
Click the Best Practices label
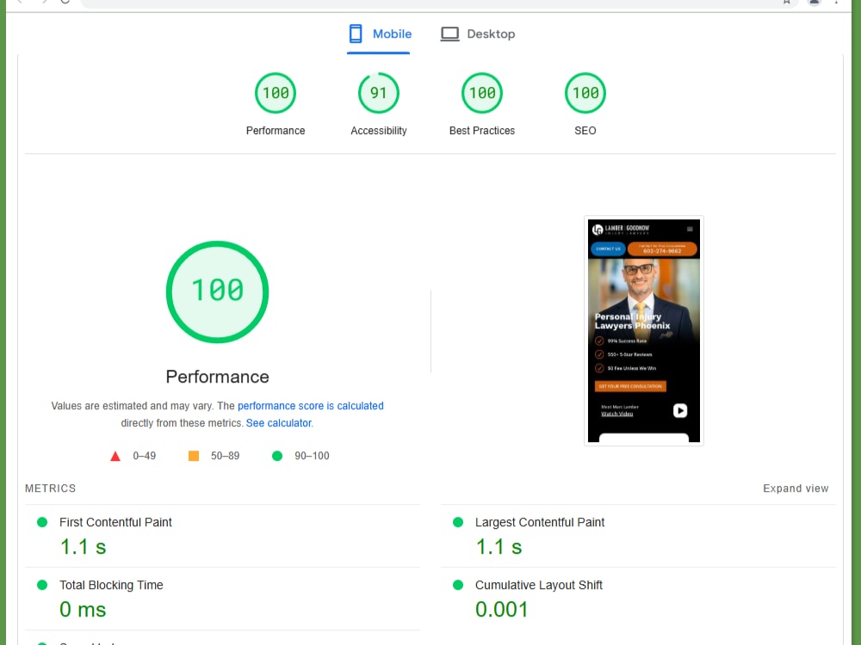click(482, 131)
